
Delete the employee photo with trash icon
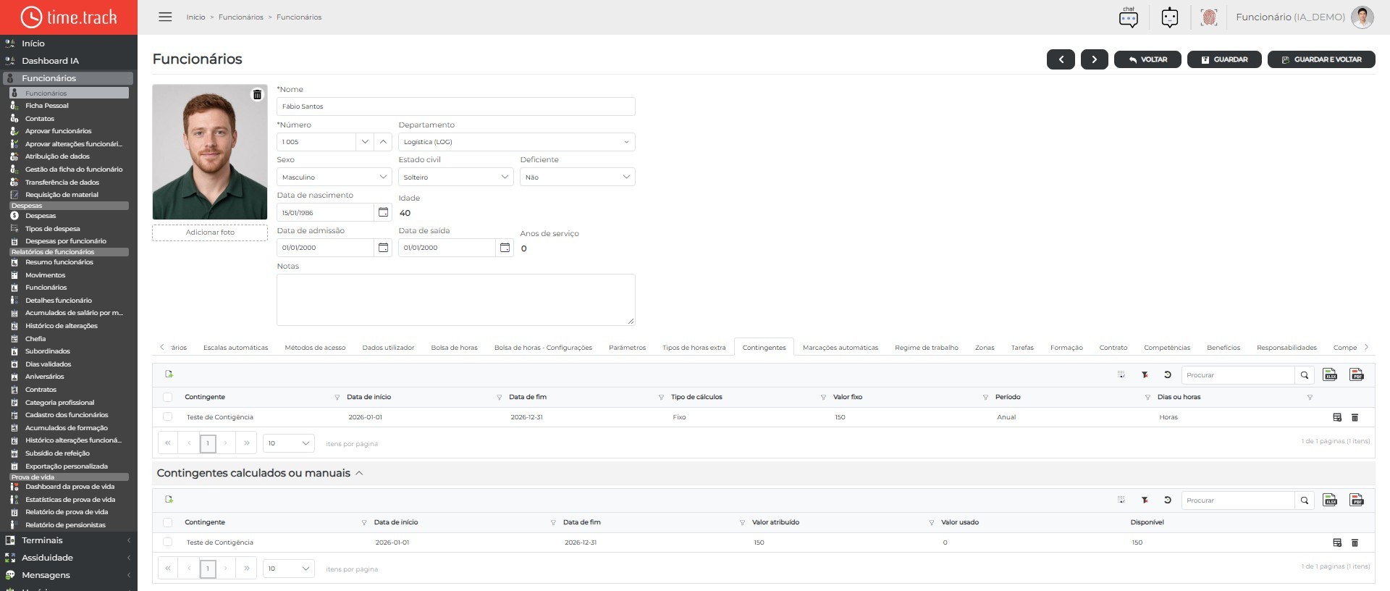tap(257, 95)
